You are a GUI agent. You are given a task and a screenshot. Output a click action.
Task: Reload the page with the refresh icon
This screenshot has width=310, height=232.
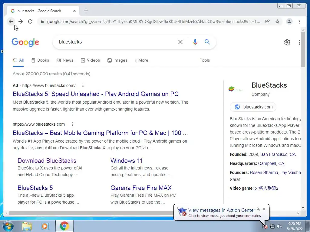point(30,21)
